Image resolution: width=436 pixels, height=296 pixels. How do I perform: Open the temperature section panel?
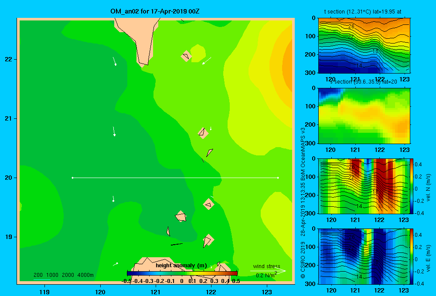point(364,46)
